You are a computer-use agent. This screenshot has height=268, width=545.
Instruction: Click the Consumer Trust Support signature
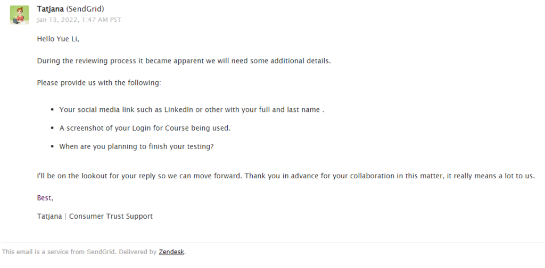tap(111, 217)
